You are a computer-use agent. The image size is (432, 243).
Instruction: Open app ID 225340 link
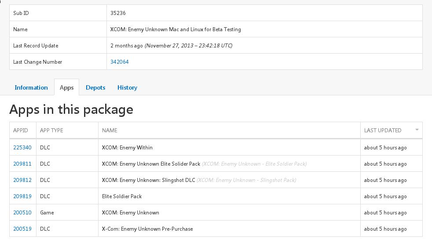(22, 148)
